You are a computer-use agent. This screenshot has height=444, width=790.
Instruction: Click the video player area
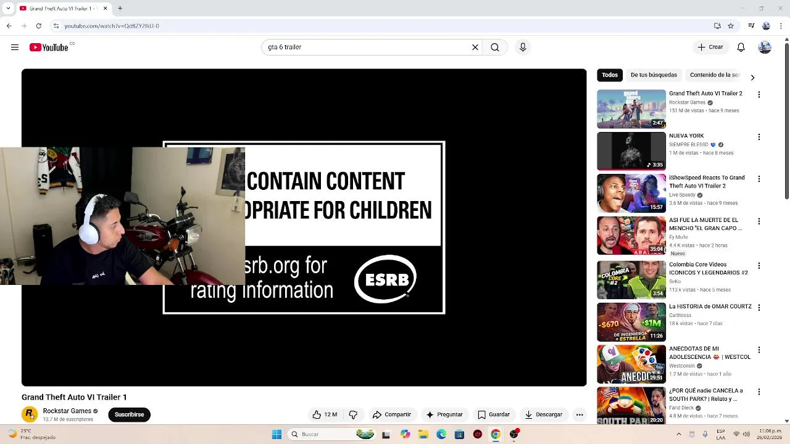click(x=304, y=228)
